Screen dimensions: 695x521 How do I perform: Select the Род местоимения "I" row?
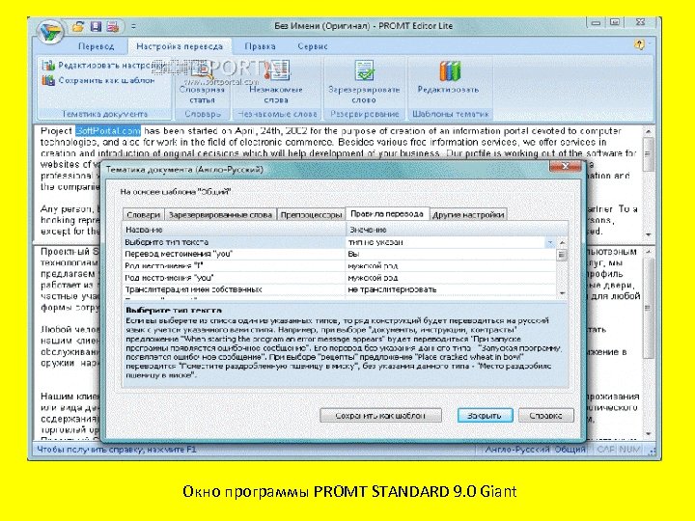pos(339,266)
